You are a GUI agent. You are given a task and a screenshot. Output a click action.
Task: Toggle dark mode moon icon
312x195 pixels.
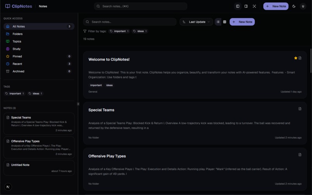coord(294,6)
